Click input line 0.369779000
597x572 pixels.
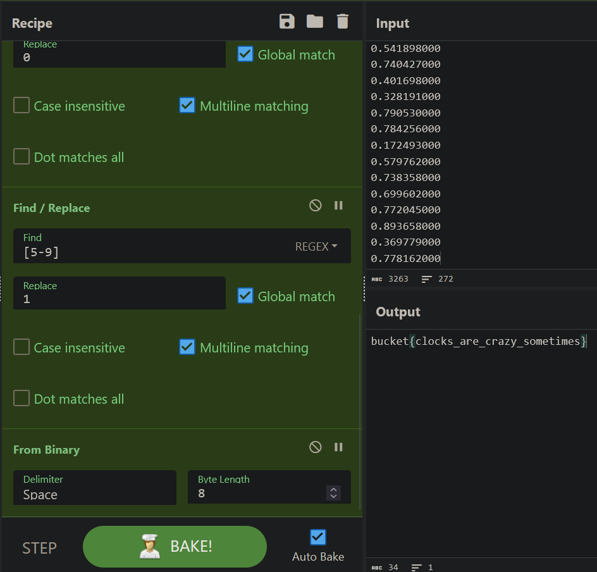click(x=405, y=242)
